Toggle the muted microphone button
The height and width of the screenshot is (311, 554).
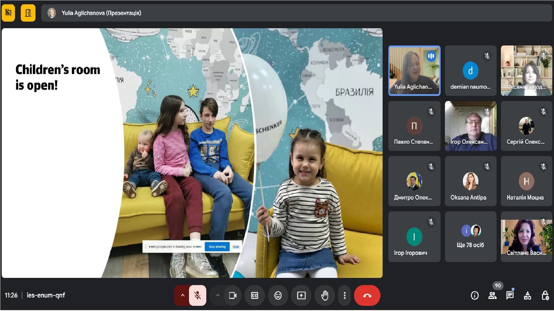click(198, 295)
